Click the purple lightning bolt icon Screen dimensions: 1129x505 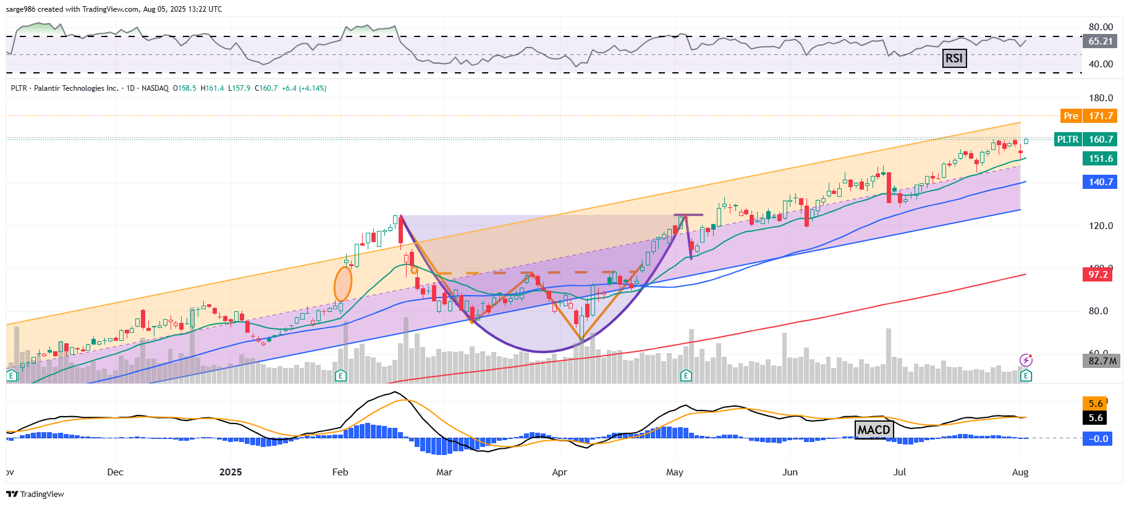[x=1026, y=360]
